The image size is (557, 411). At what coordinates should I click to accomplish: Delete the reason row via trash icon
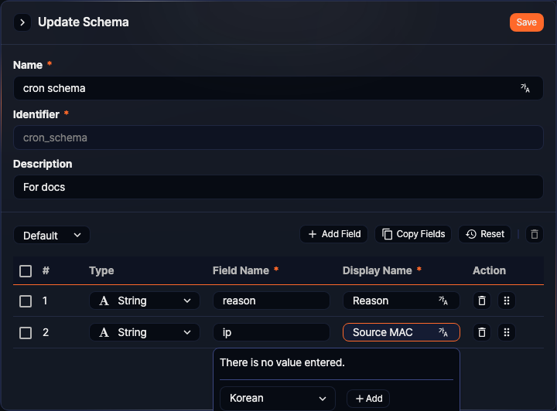pyautogui.click(x=482, y=301)
